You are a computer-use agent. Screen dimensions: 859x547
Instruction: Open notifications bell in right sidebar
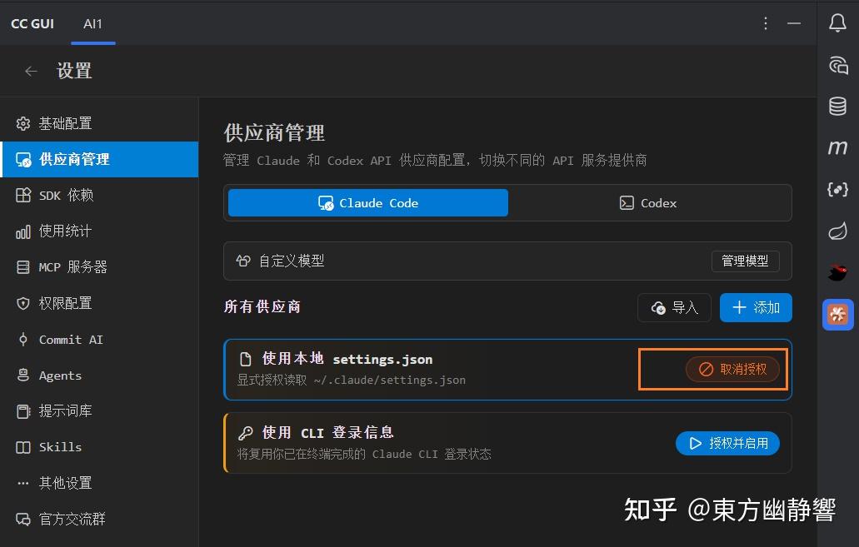pos(837,23)
